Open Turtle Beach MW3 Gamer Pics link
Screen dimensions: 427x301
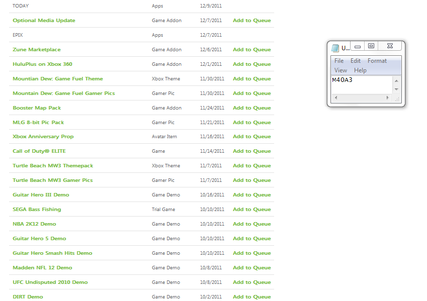pyautogui.click(x=53, y=180)
